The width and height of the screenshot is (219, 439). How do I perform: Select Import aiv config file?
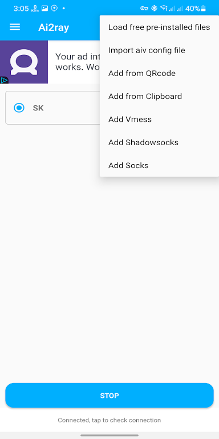pos(159,50)
